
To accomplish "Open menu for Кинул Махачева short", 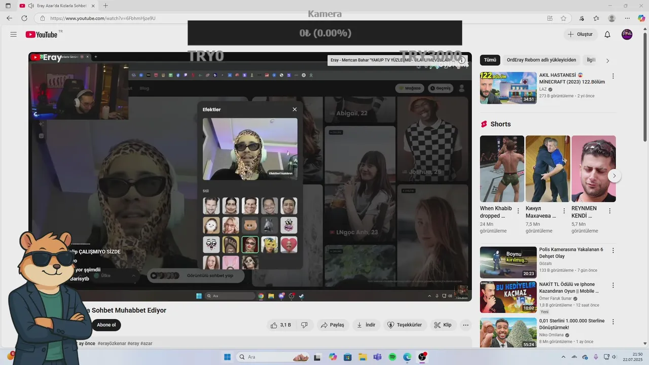I will tap(564, 211).
